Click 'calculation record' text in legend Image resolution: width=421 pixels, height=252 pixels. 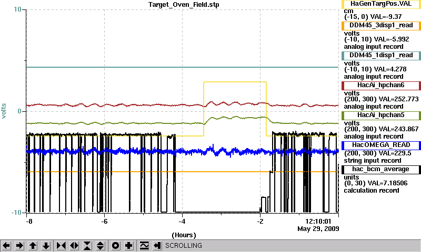372,191
